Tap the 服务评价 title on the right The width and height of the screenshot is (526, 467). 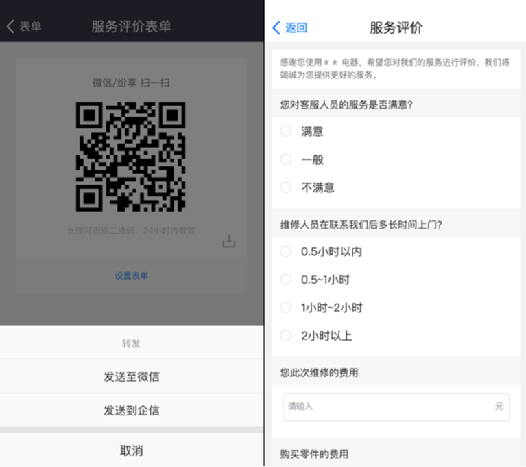tap(396, 27)
